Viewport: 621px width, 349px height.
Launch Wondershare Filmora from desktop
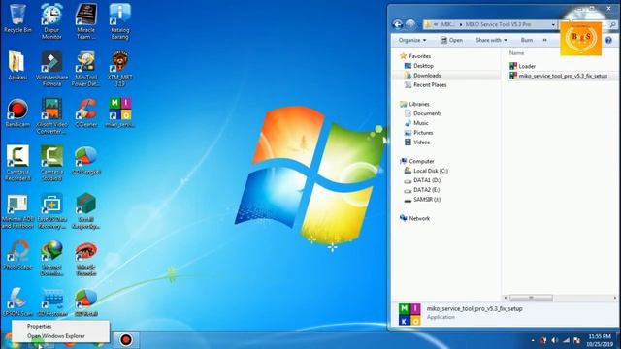(51, 69)
